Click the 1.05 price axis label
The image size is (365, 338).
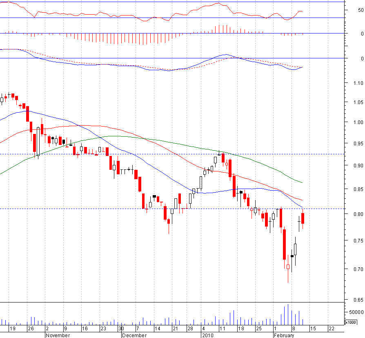pyautogui.click(x=358, y=102)
